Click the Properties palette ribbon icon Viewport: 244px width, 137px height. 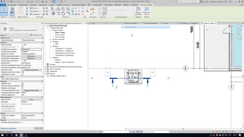point(12,13)
